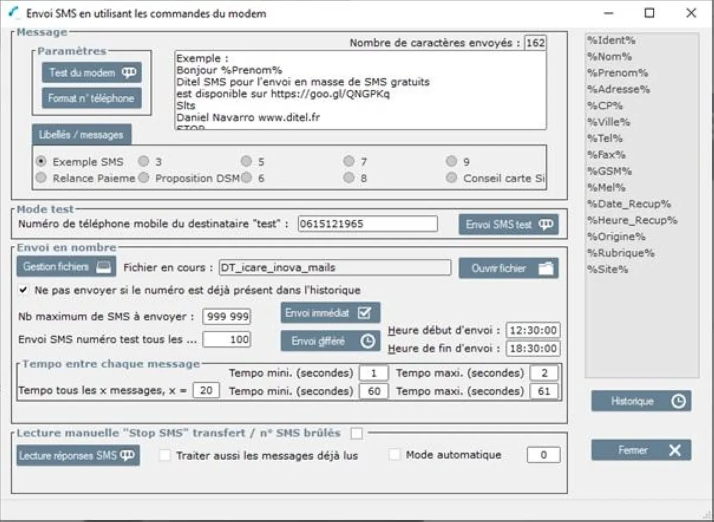The image size is (714, 522).
Task: Minimize the Envoi SMS window
Action: point(609,13)
